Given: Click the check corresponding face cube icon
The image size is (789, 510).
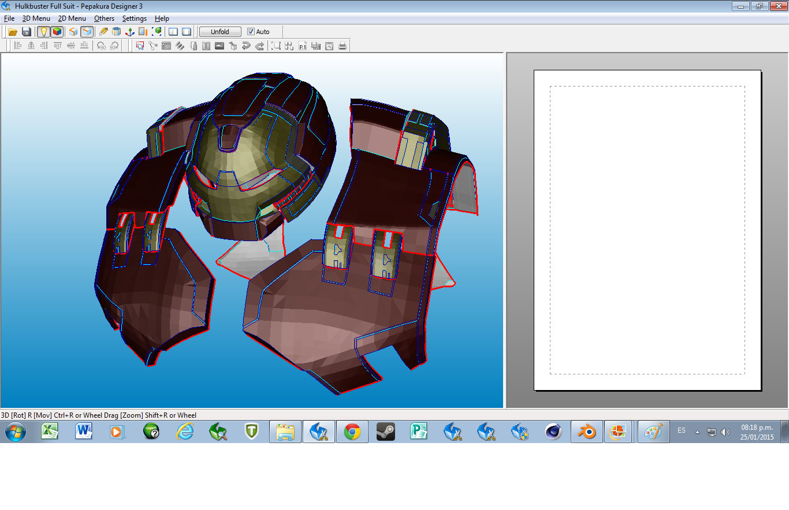Looking at the screenshot, I should [x=233, y=46].
